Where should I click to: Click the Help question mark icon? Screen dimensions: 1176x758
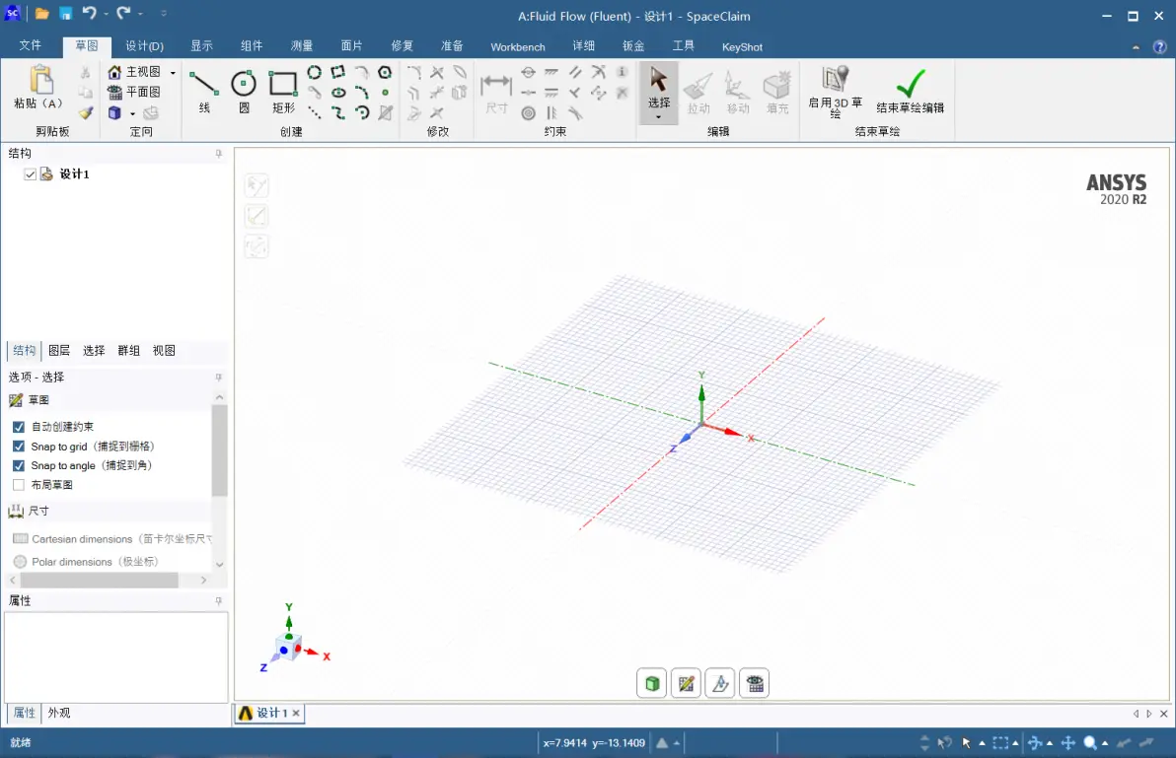tap(1159, 47)
